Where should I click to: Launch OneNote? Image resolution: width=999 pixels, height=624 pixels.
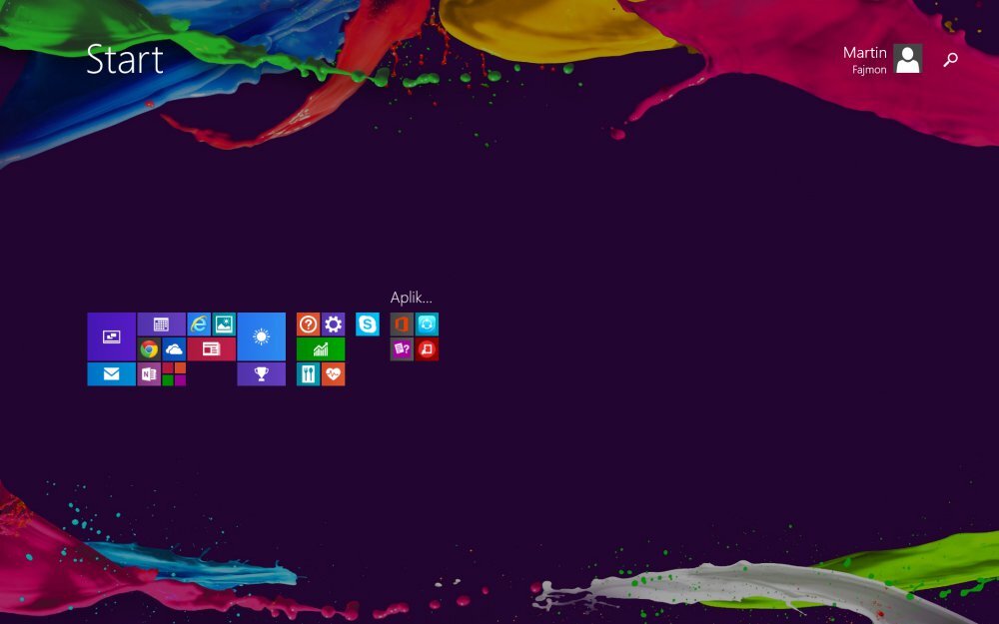[151, 374]
